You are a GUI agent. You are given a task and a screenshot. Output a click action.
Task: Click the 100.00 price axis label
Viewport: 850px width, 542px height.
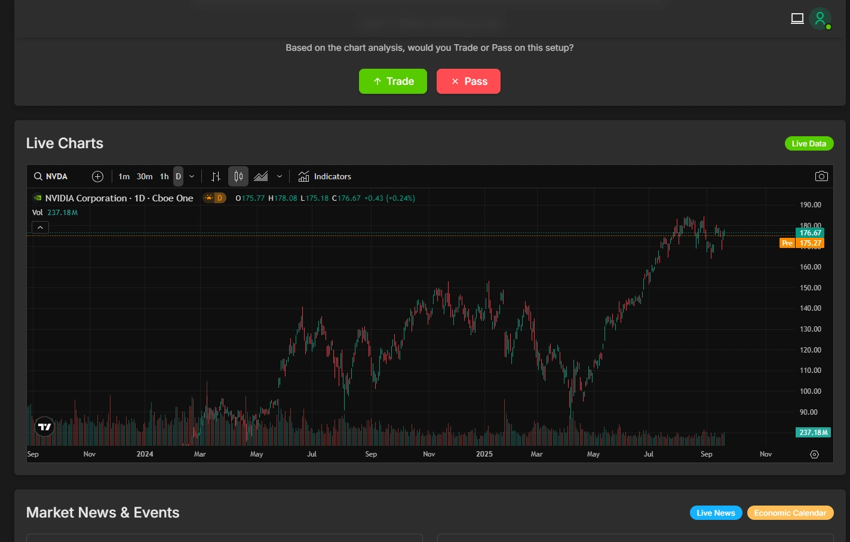click(x=810, y=391)
